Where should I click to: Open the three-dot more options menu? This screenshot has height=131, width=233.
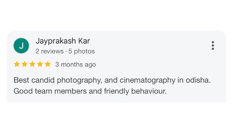[213, 46]
